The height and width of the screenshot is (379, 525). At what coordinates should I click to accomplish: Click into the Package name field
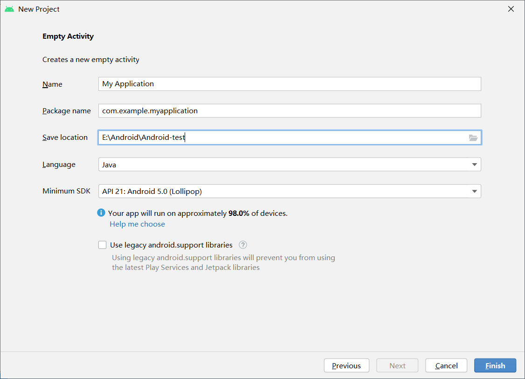289,111
